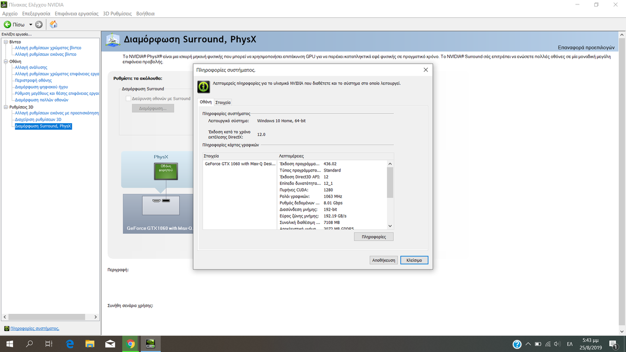Open the Βοήθεια menu
Image resolution: width=626 pixels, height=352 pixels.
(x=146, y=14)
